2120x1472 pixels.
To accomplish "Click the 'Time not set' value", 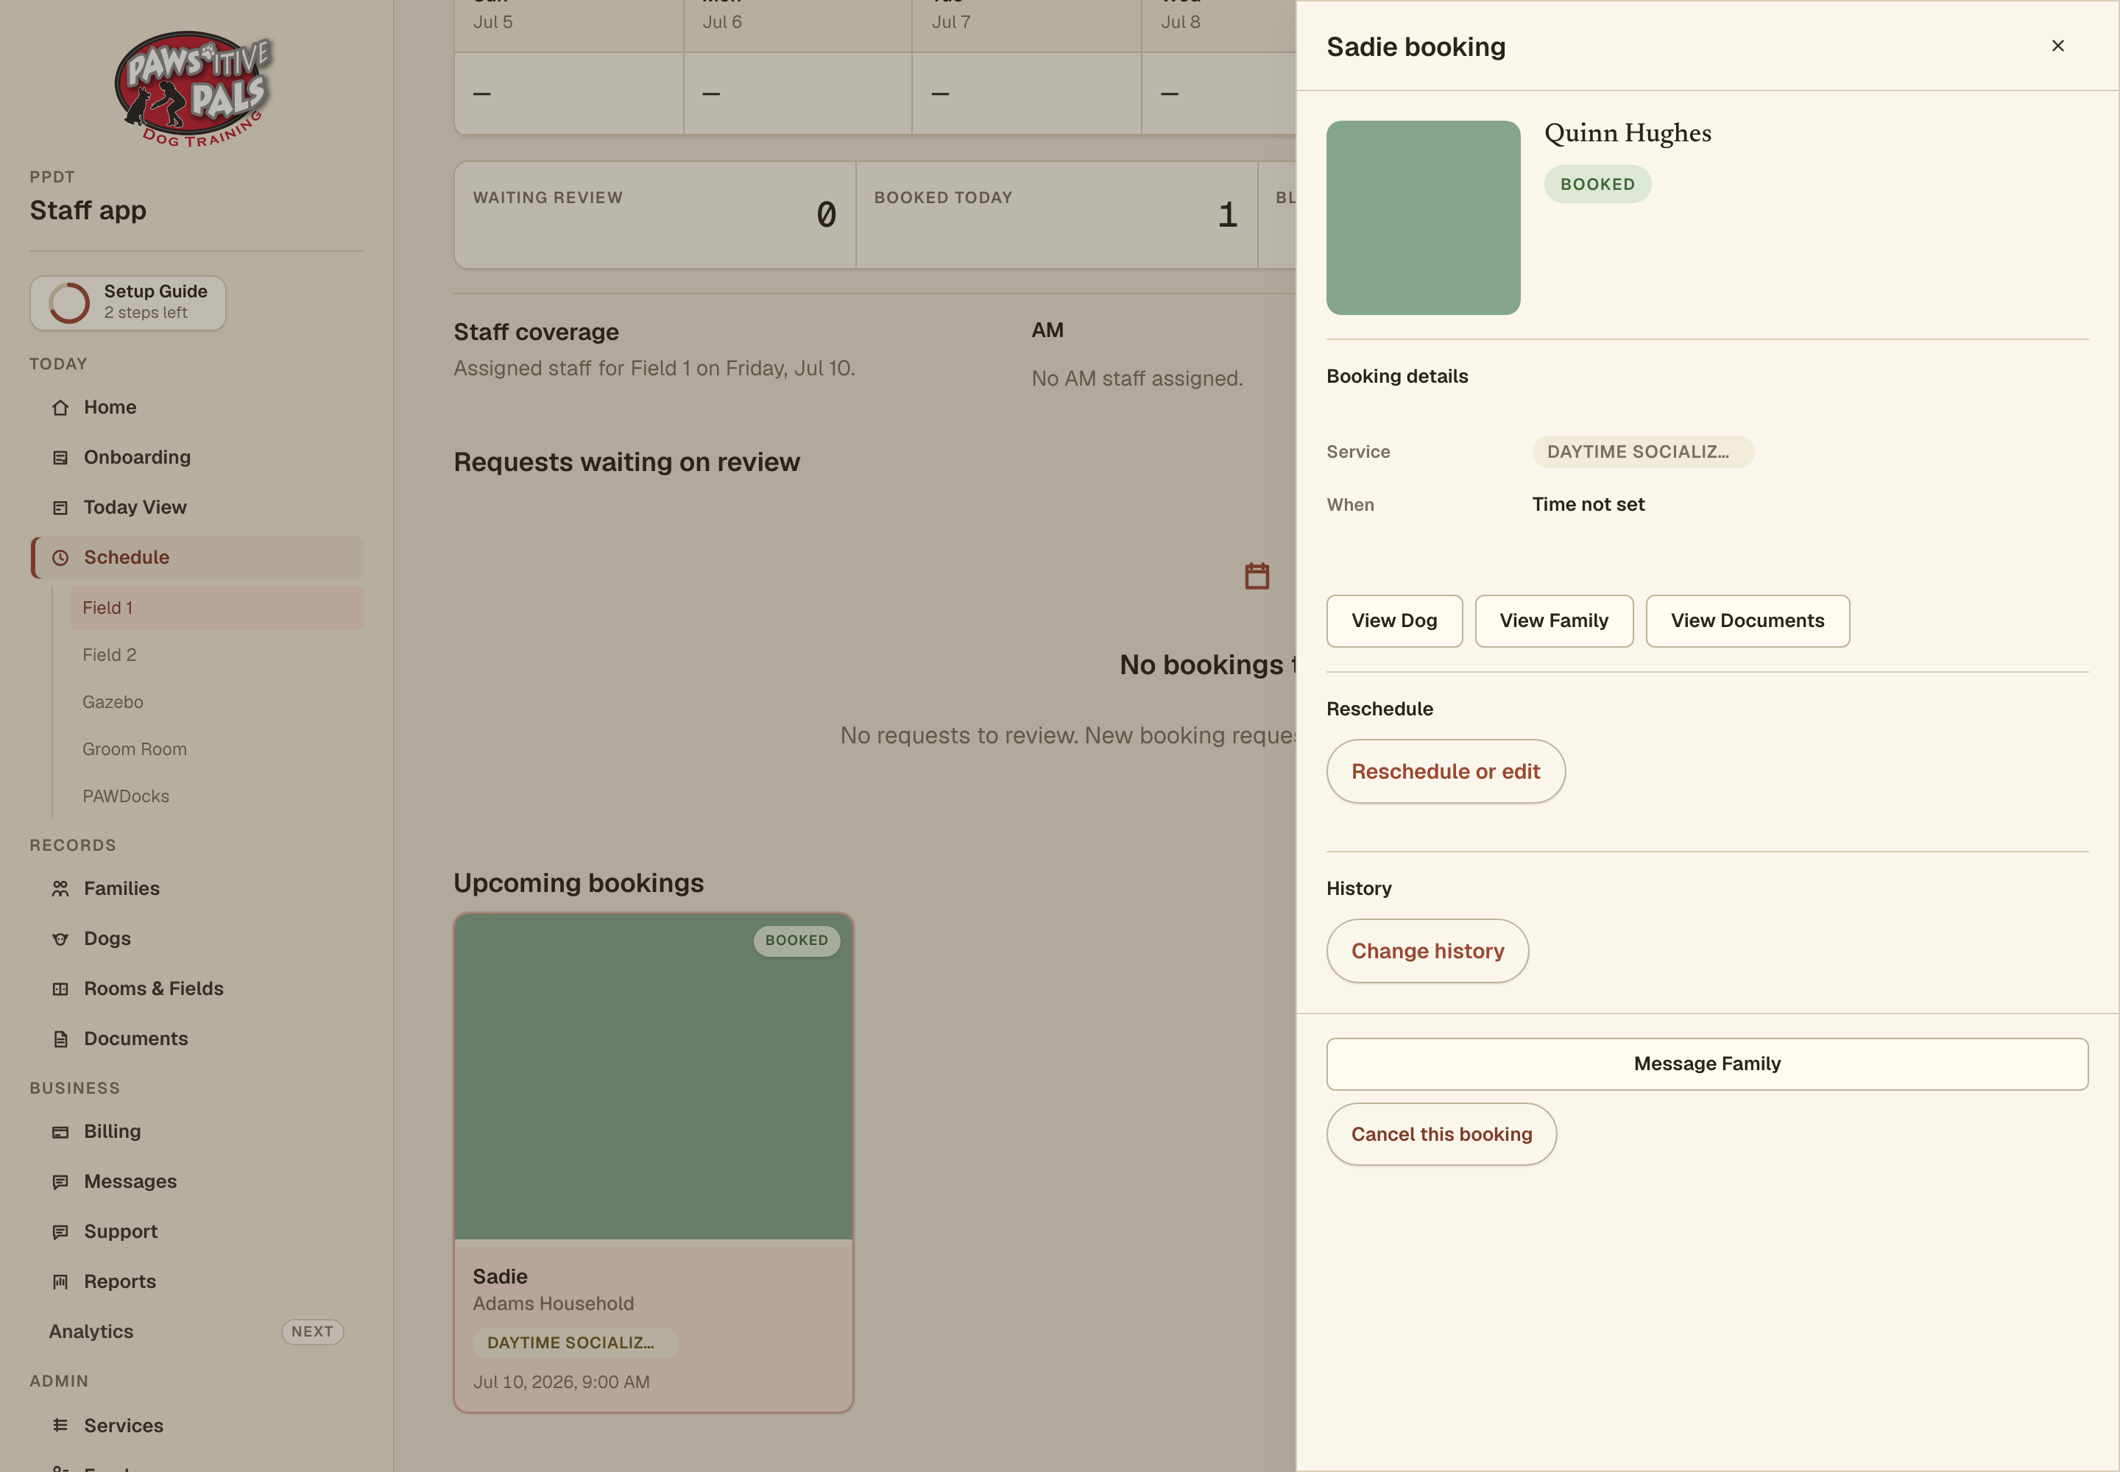I will pos(1589,504).
